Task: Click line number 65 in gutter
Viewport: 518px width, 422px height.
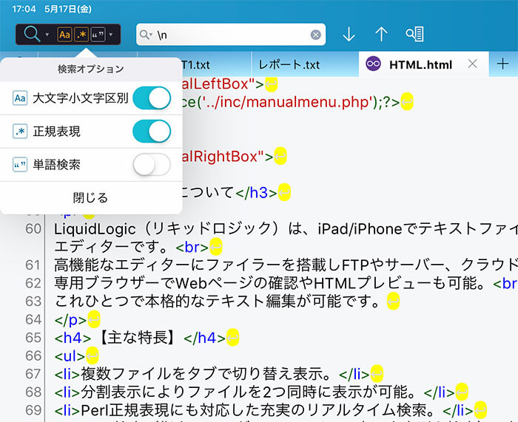Action: pos(33,338)
